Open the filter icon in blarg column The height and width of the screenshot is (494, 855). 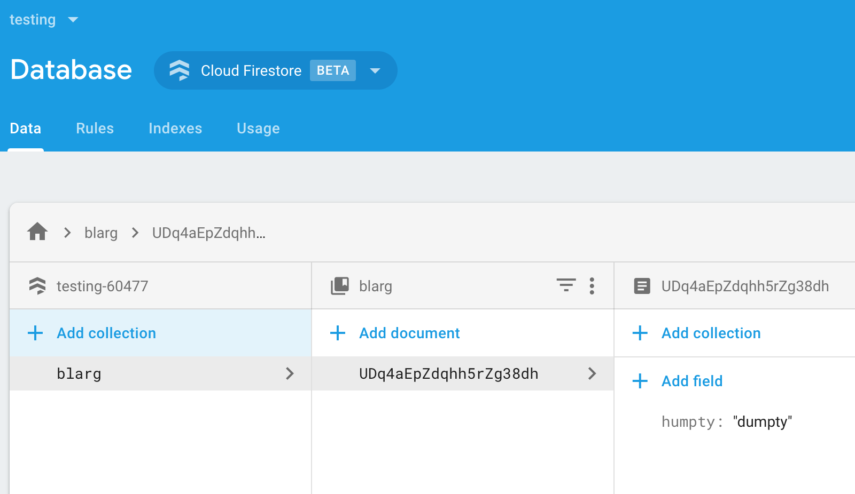(566, 285)
